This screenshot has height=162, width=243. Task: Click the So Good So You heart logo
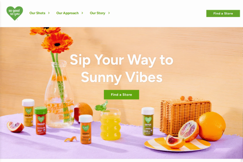tap(15, 13)
